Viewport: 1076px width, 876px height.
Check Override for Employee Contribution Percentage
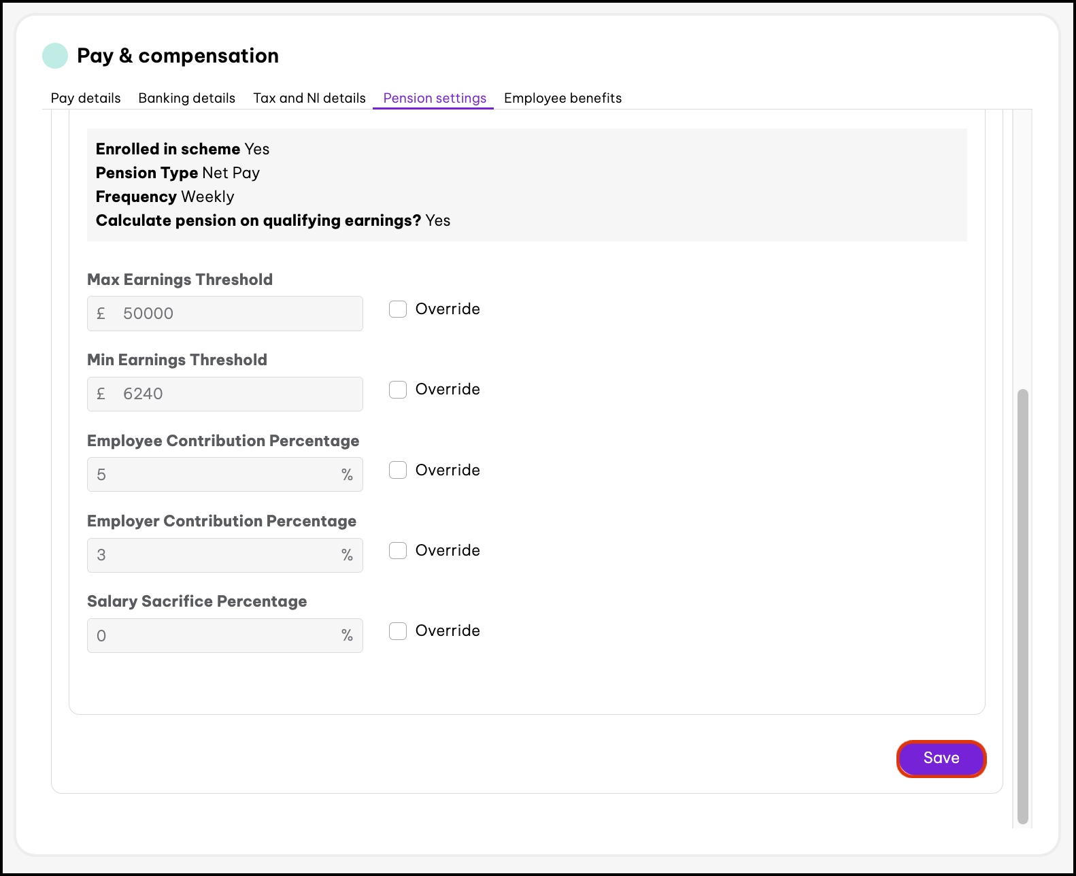tap(398, 471)
